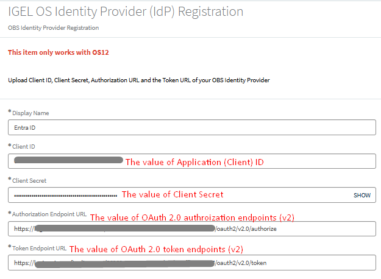Viewport: 381px width, 279px height.
Task: Click the Client ID field label
Action: pos(24,147)
